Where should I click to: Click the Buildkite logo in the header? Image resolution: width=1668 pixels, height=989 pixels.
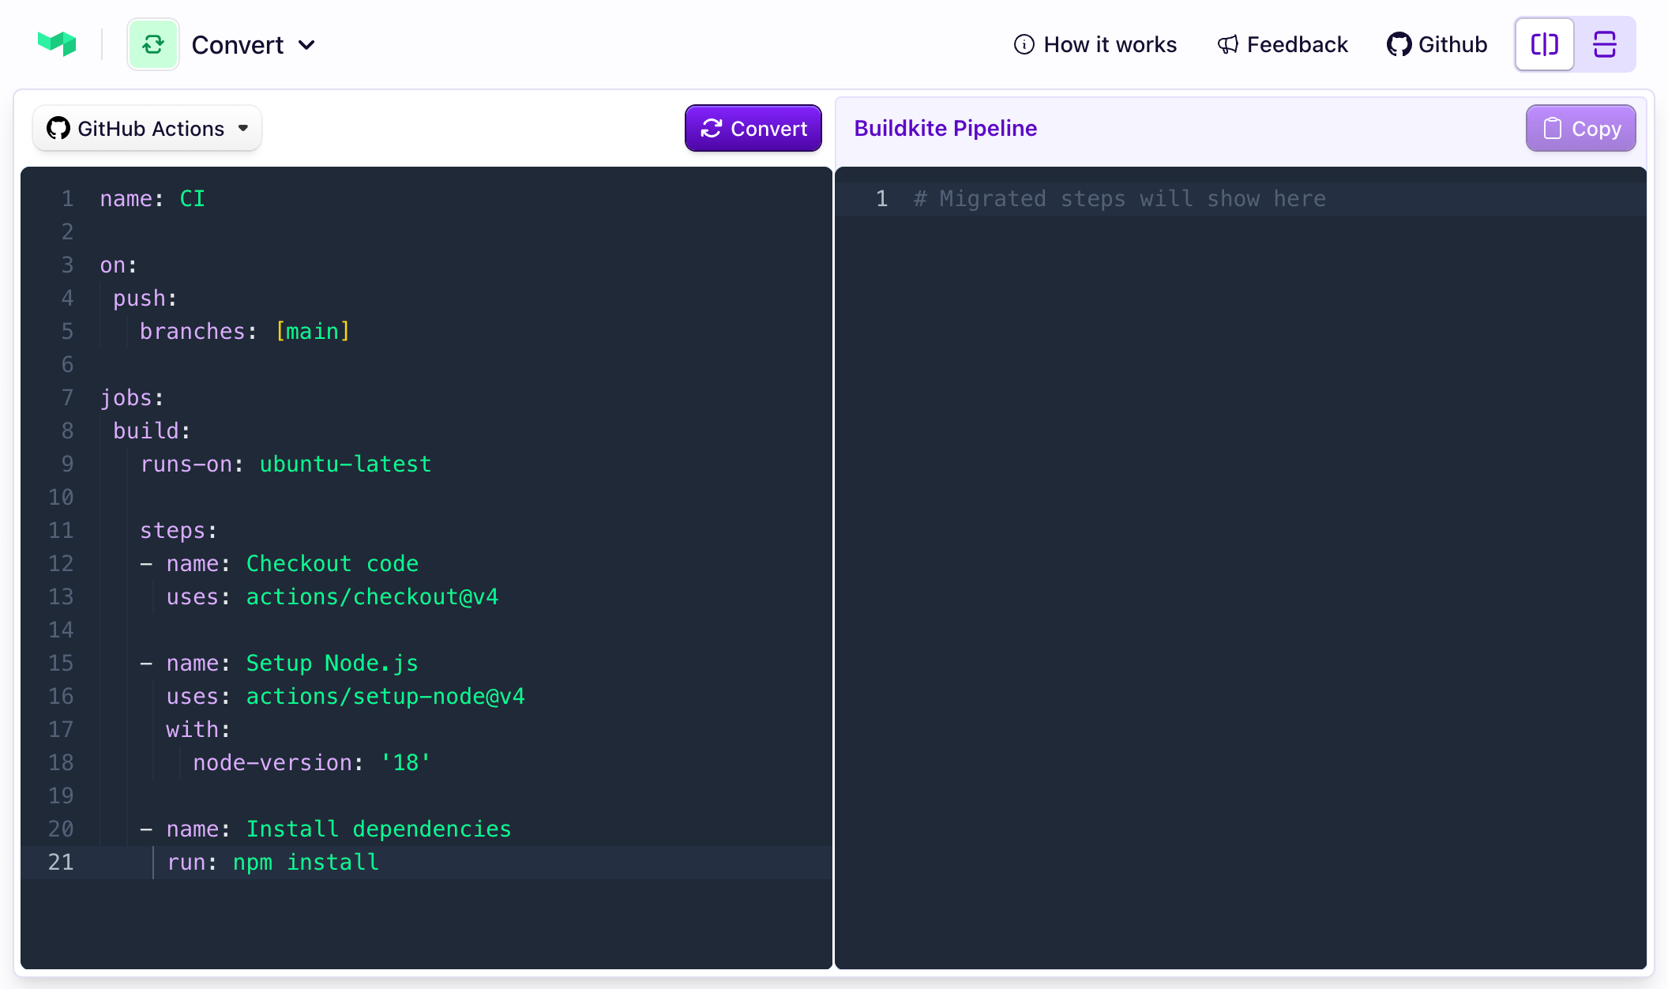click(56, 43)
